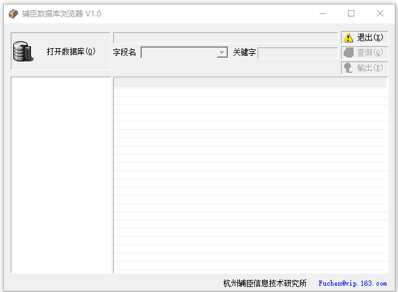Maximize the 辅臣数据库浏览器 window

[351, 13]
